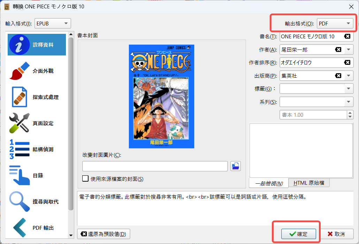This screenshot has width=359, height=244.
Task: Enable 使用來源檔案的封面 checkbox
Action: tap(85, 178)
